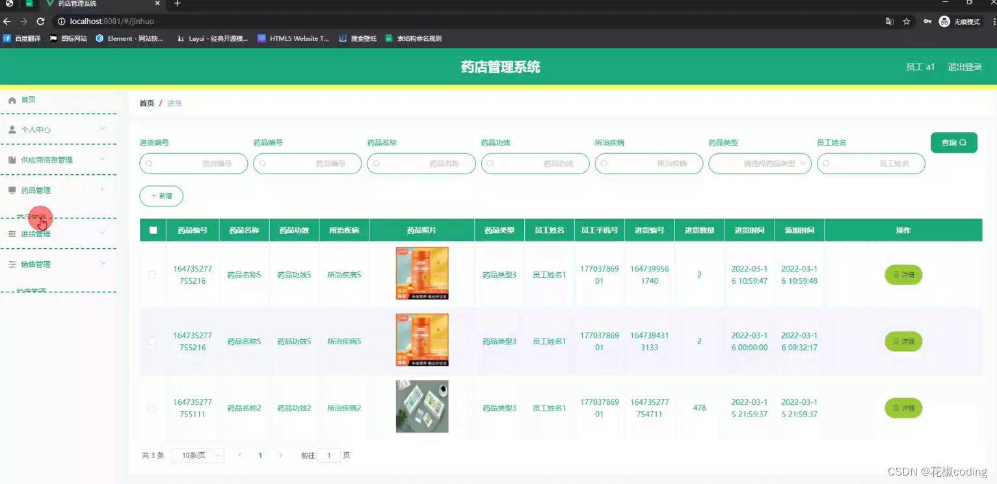Screen dimensions: 997x484
Task: Expand the 个人中心 sidebar chevron
Action: 103,129
